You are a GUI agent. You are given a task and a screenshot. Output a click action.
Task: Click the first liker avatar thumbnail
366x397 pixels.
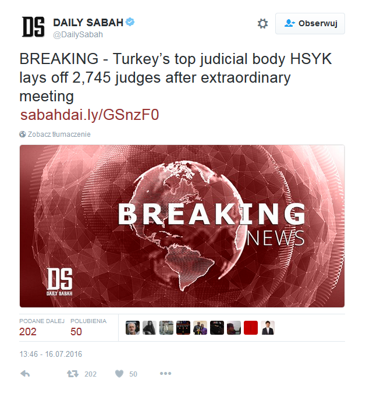pos(133,328)
